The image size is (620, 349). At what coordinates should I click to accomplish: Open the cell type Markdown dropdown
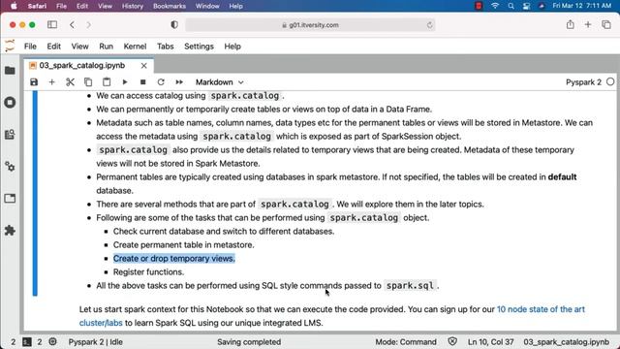tap(220, 82)
